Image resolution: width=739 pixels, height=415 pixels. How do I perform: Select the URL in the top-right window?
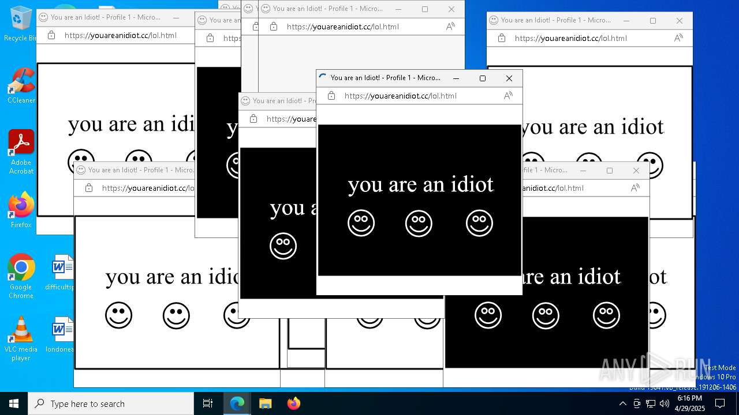[571, 38]
